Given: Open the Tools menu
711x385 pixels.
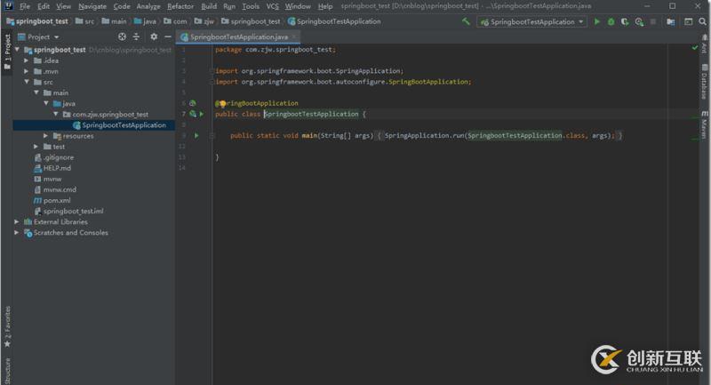Looking at the screenshot, I should [x=251, y=6].
